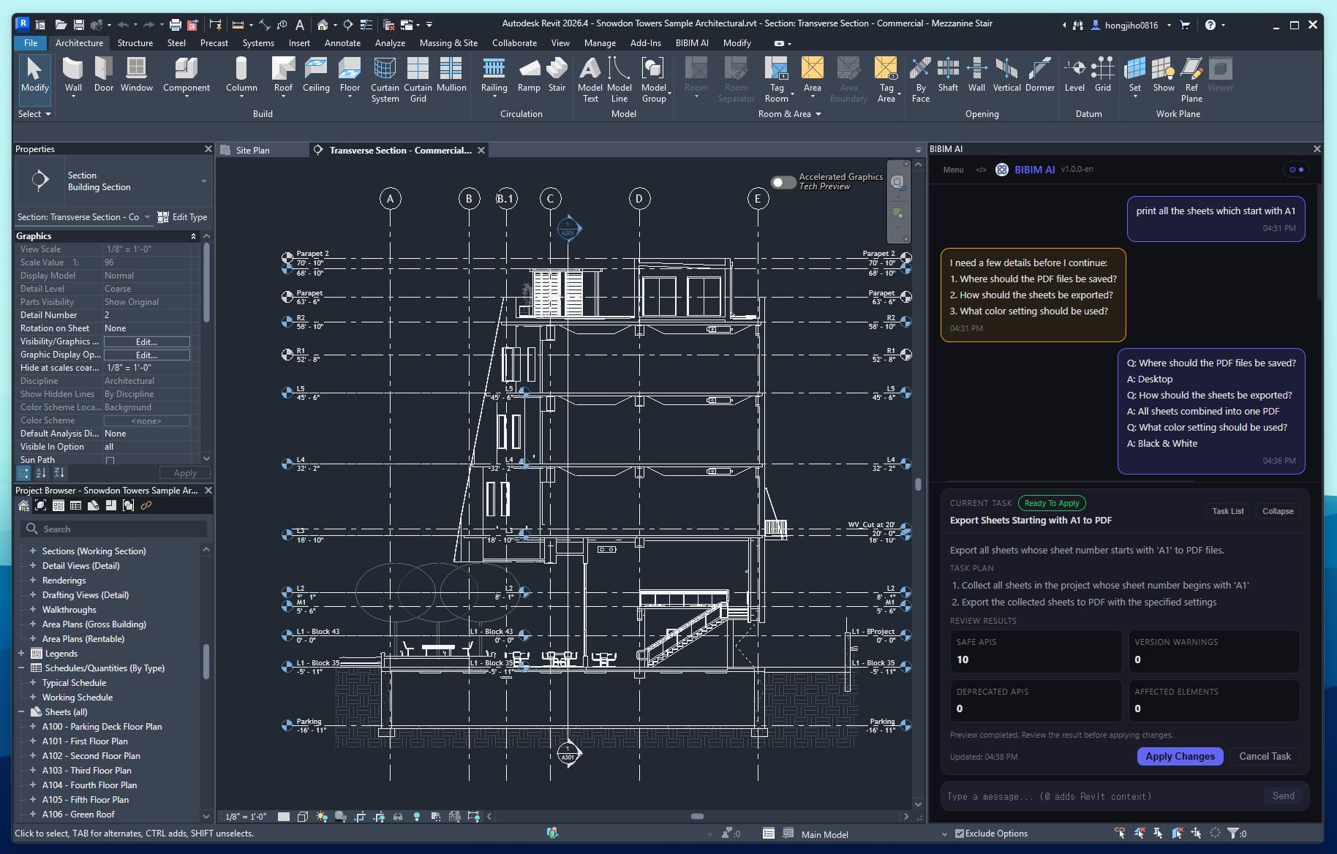Select the Shaft opening tool
The width and height of the screenshot is (1337, 854).
pos(947,77)
